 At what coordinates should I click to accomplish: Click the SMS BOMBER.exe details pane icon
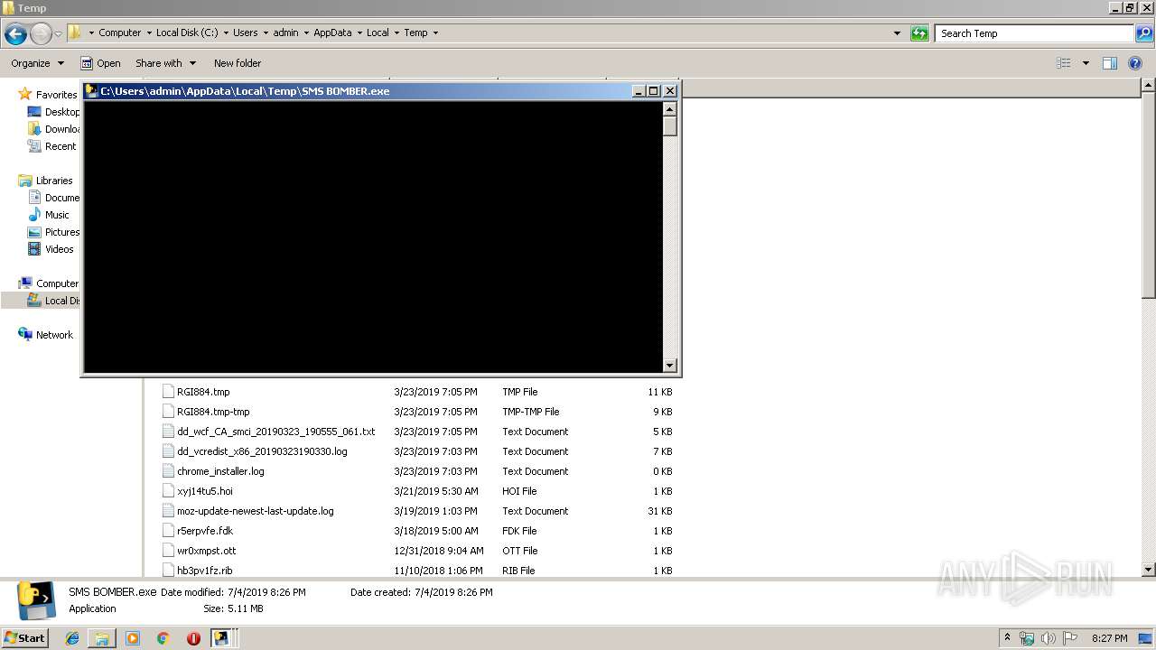click(x=36, y=601)
